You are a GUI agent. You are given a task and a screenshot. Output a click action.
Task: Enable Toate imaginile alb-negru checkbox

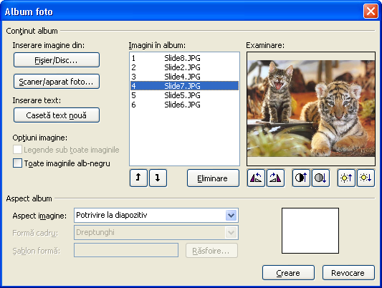17,163
